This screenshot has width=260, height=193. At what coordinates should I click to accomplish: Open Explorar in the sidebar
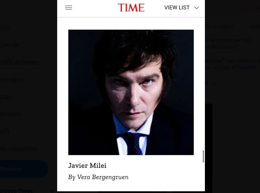[9, 45]
